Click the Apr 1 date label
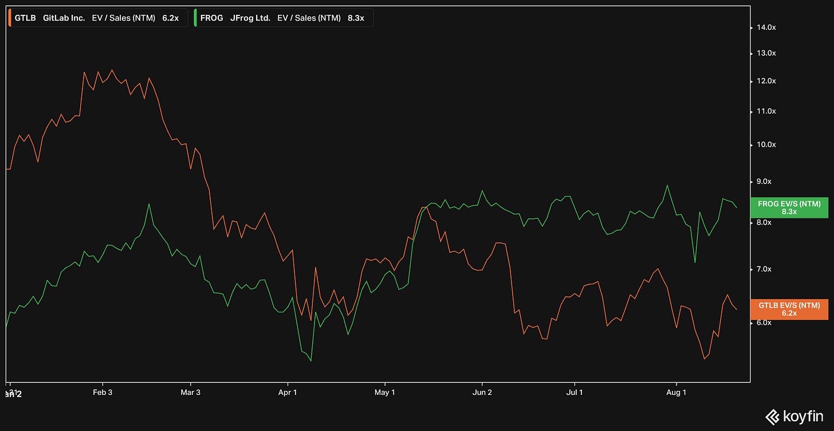 288,393
